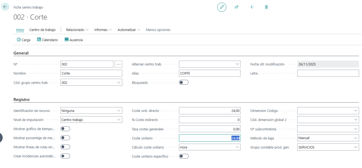This screenshot has width=362, height=168.
Task: Click Fecha últ. modificación value 26/11/2025
Action: point(328,64)
